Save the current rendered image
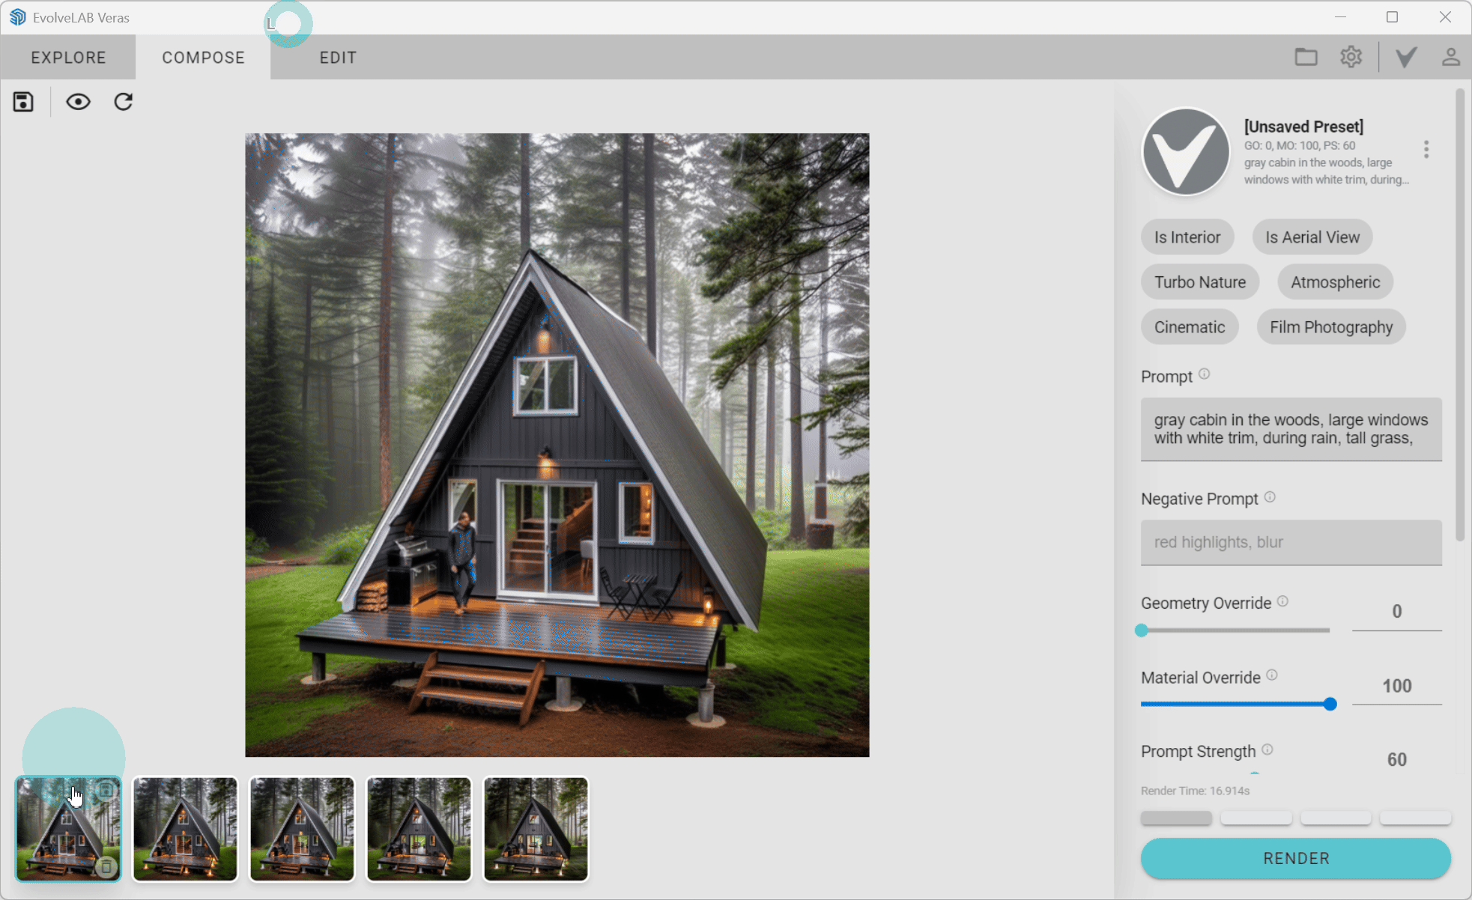This screenshot has width=1472, height=900. tap(22, 101)
